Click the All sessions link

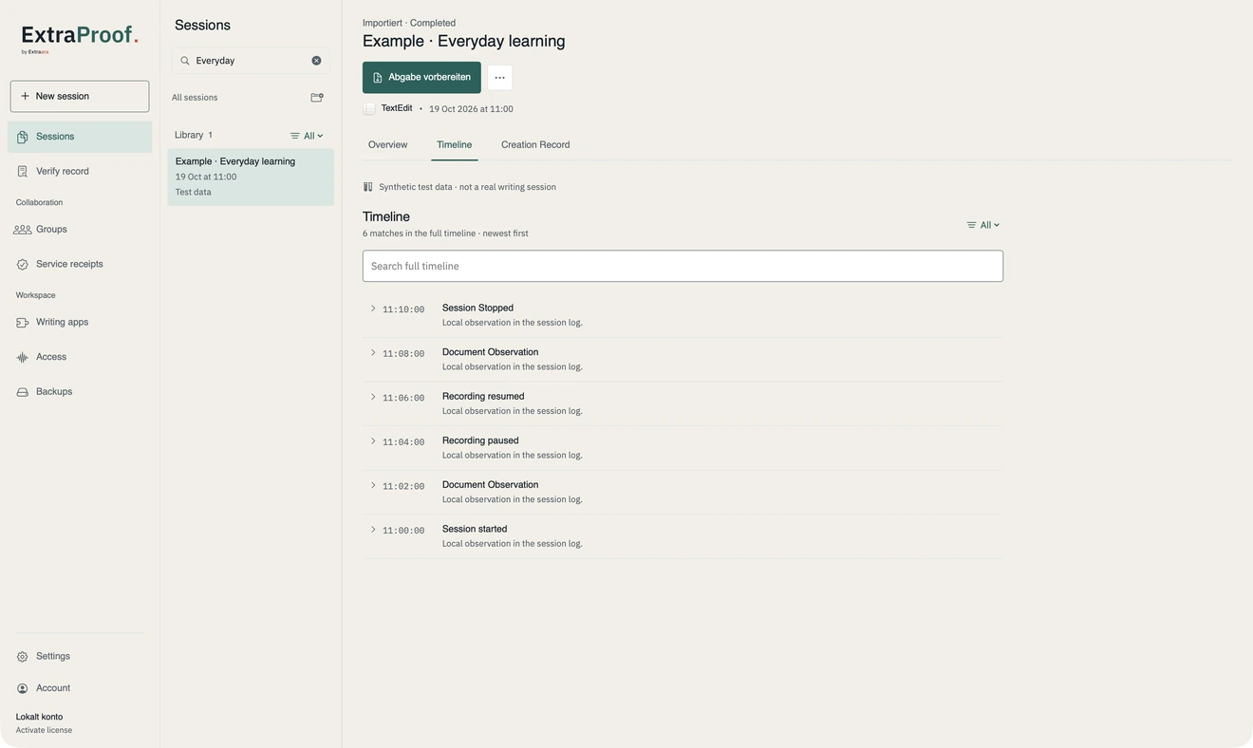(x=195, y=98)
